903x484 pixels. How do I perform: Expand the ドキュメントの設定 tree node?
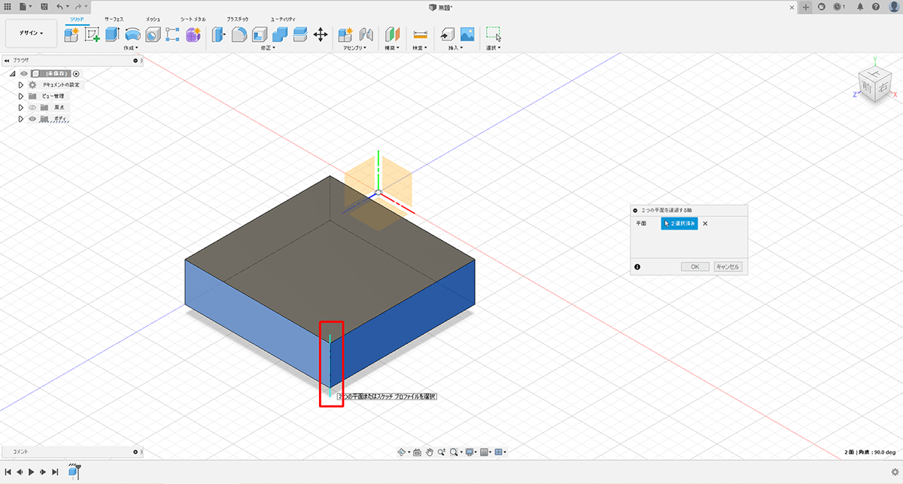coord(21,85)
